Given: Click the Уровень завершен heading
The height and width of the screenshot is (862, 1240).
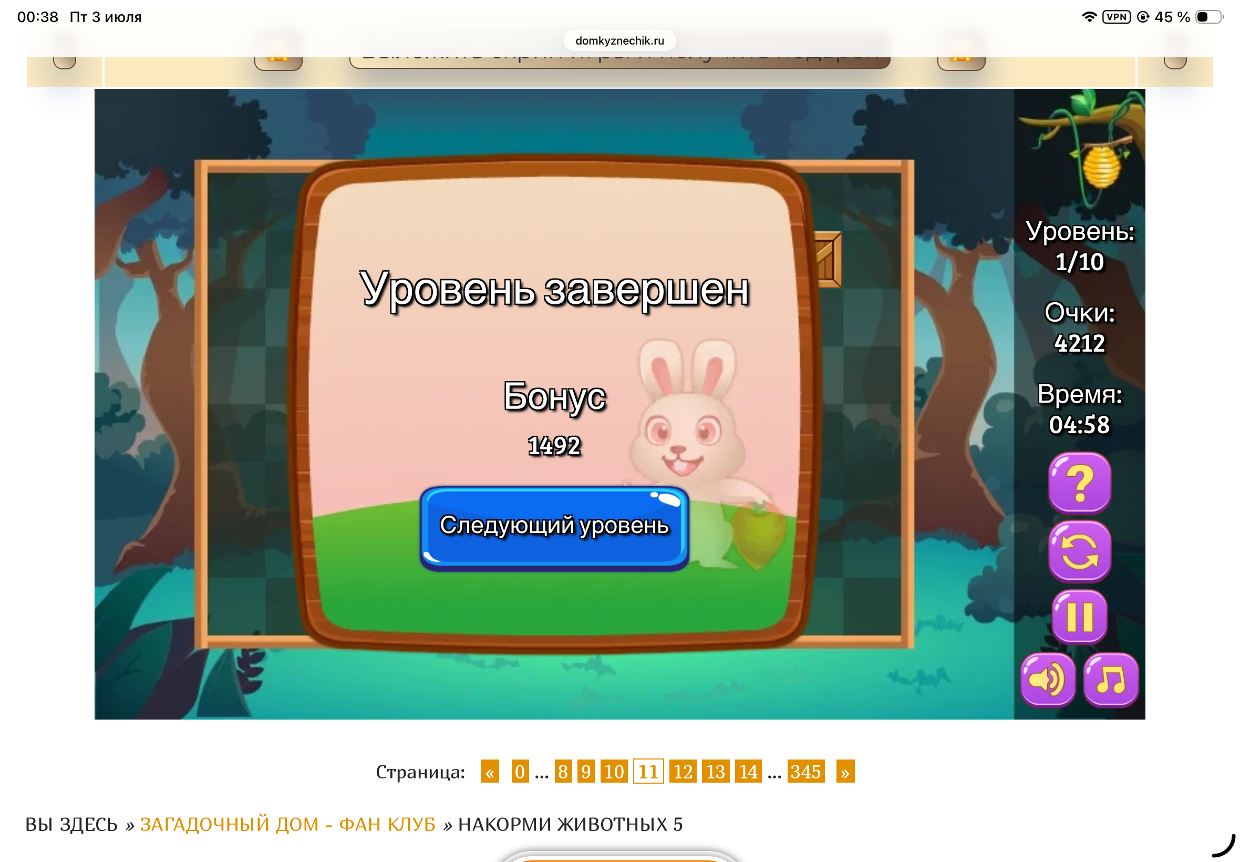Looking at the screenshot, I should point(554,290).
